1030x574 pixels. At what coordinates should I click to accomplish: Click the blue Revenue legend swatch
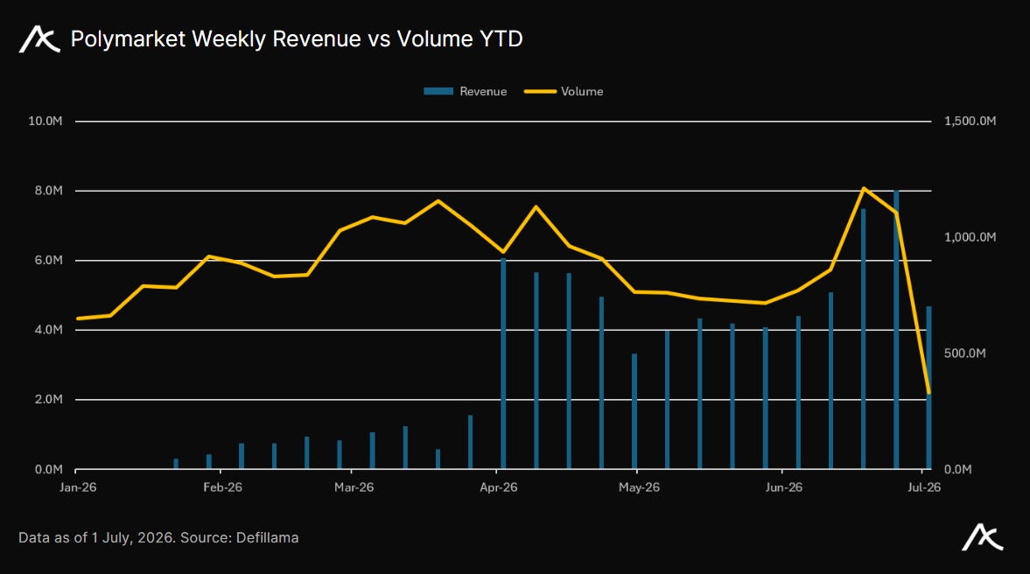pos(438,91)
